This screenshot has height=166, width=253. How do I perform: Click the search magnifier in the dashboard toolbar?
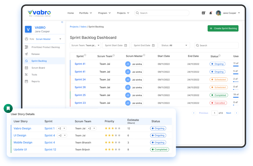click(x=197, y=45)
